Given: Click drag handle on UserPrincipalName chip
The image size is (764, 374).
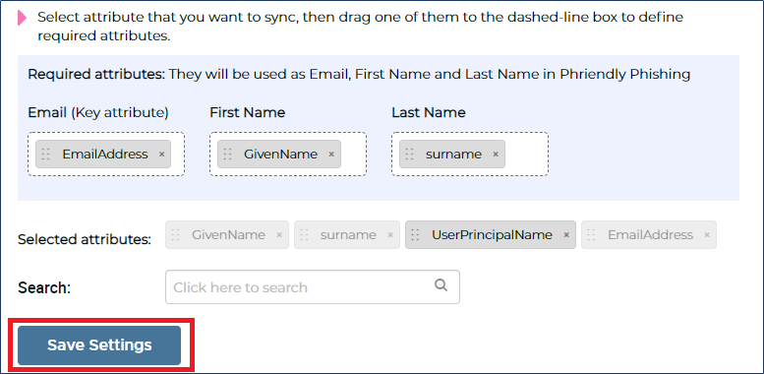Looking at the screenshot, I should click(x=415, y=234).
